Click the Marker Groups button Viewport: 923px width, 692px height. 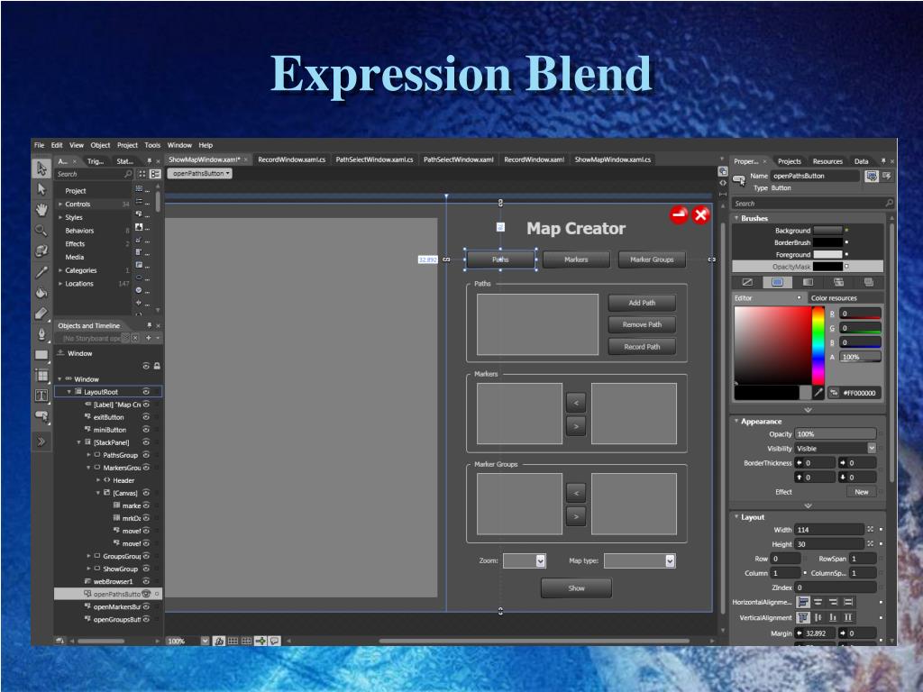(x=652, y=259)
